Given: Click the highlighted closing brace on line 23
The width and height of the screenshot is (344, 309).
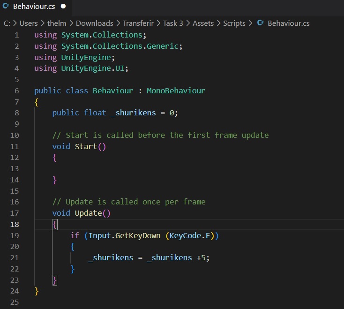Looking at the screenshot, I should point(55,280).
